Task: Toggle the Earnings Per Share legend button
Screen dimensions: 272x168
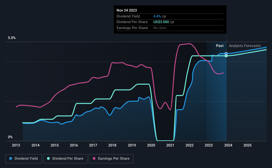Action: [x=111, y=159]
